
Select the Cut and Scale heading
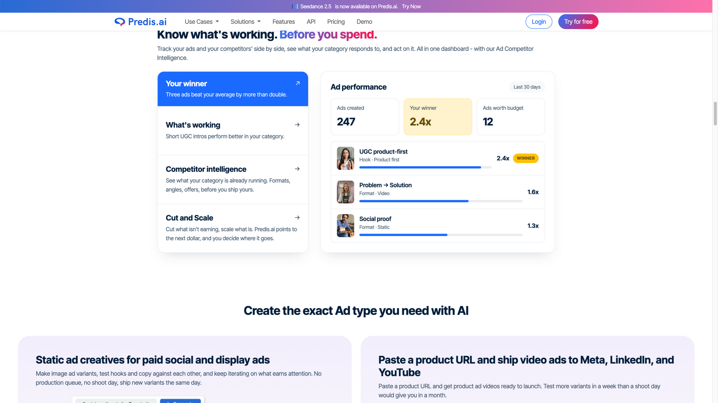[189, 218]
